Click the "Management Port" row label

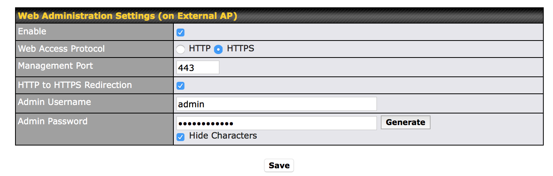(56, 66)
